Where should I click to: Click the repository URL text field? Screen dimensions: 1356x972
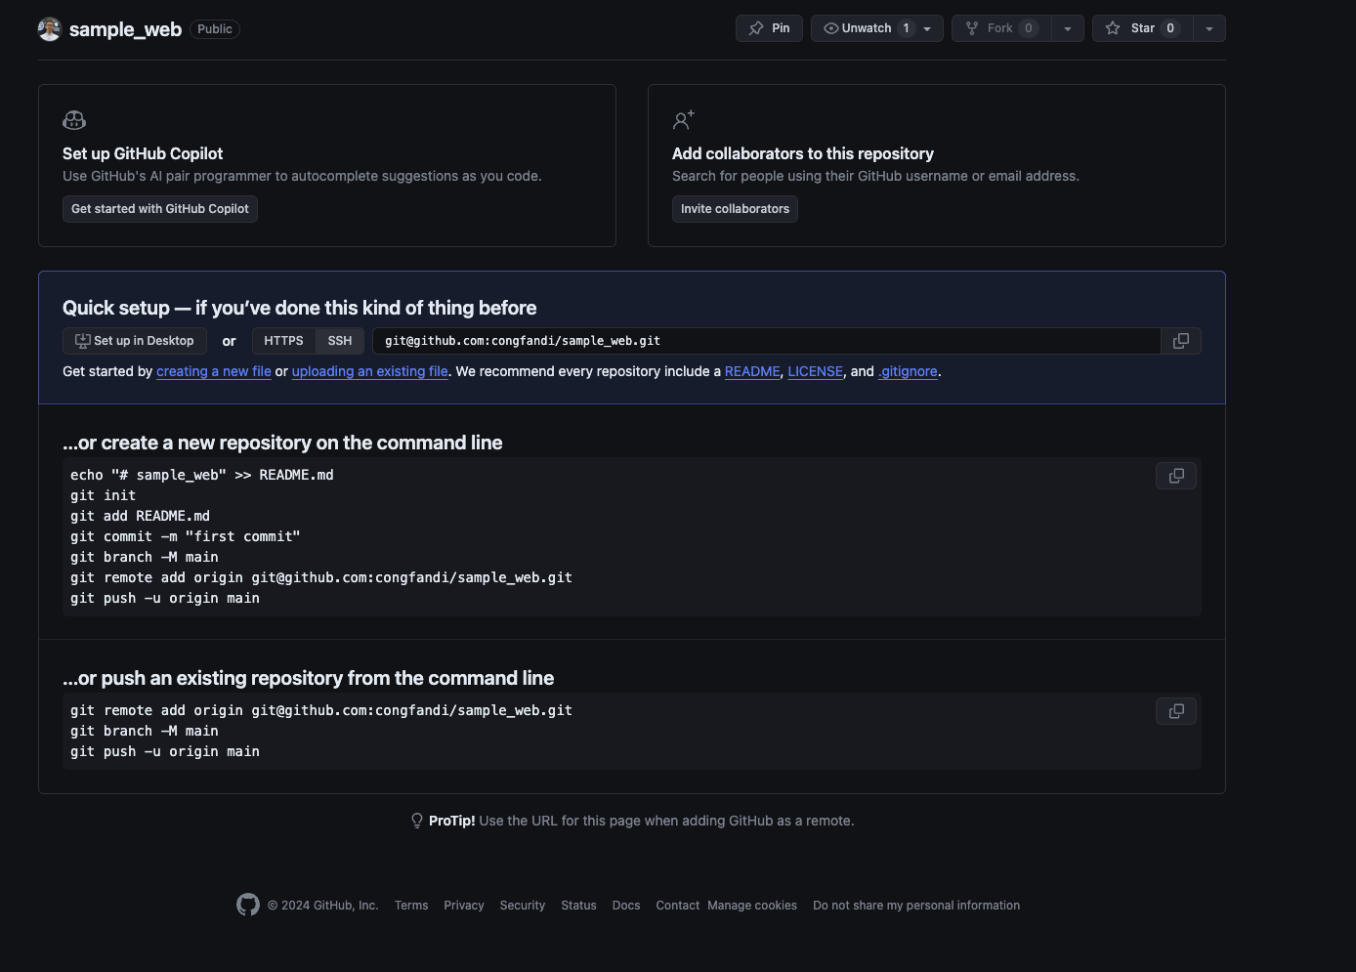tap(766, 341)
